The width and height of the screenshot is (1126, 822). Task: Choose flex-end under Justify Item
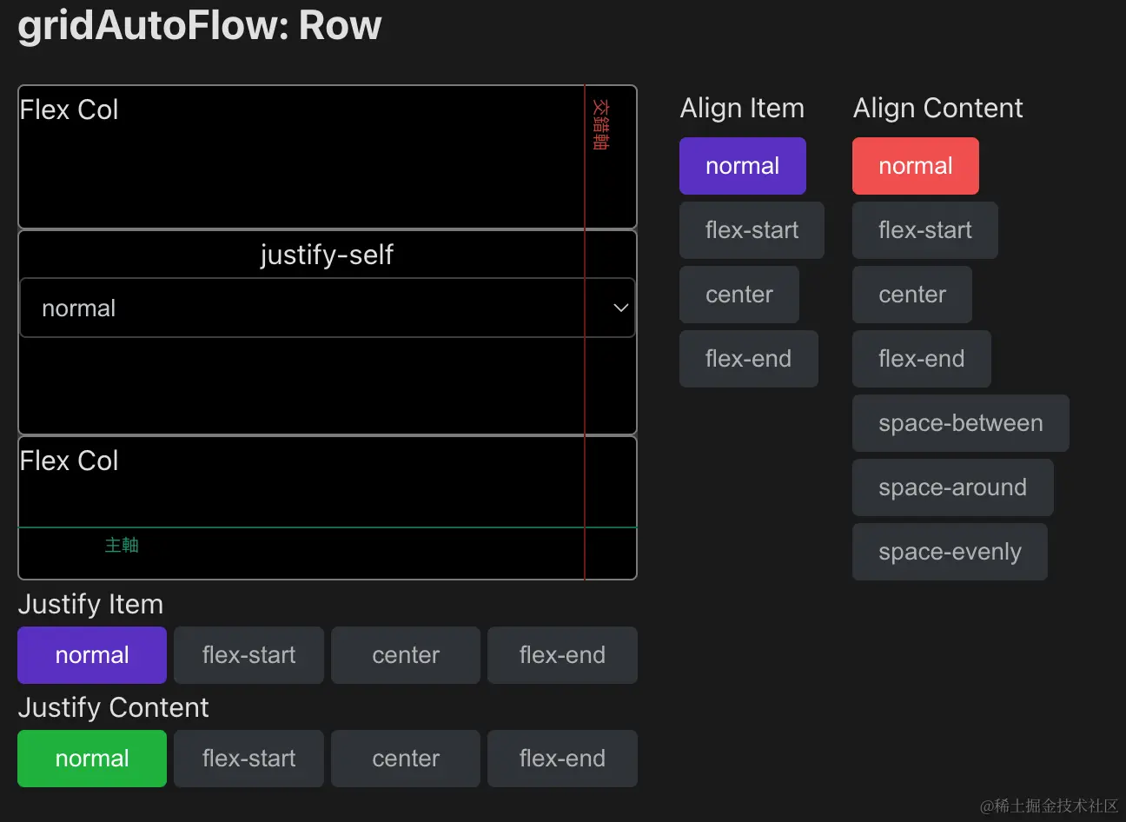tap(562, 655)
